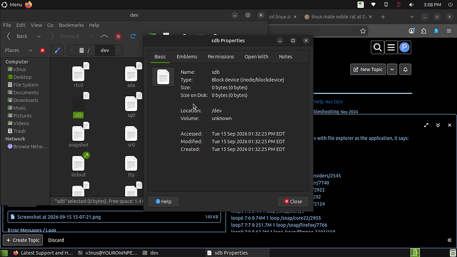The width and height of the screenshot is (457, 257).
Task: Bookmark the page with the star icon
Action: (363, 31)
